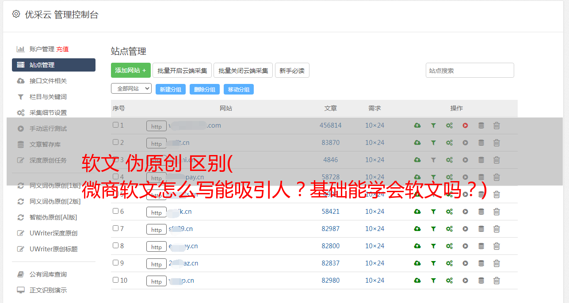Tick the checkbox for site row 10
Viewport: 569px width, 303px height.
pos(115,280)
